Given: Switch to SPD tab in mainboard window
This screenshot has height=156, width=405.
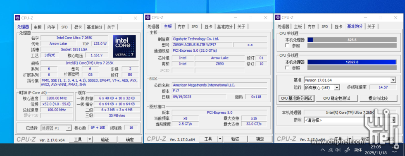Looking at the screenshot, I should point(195,26).
